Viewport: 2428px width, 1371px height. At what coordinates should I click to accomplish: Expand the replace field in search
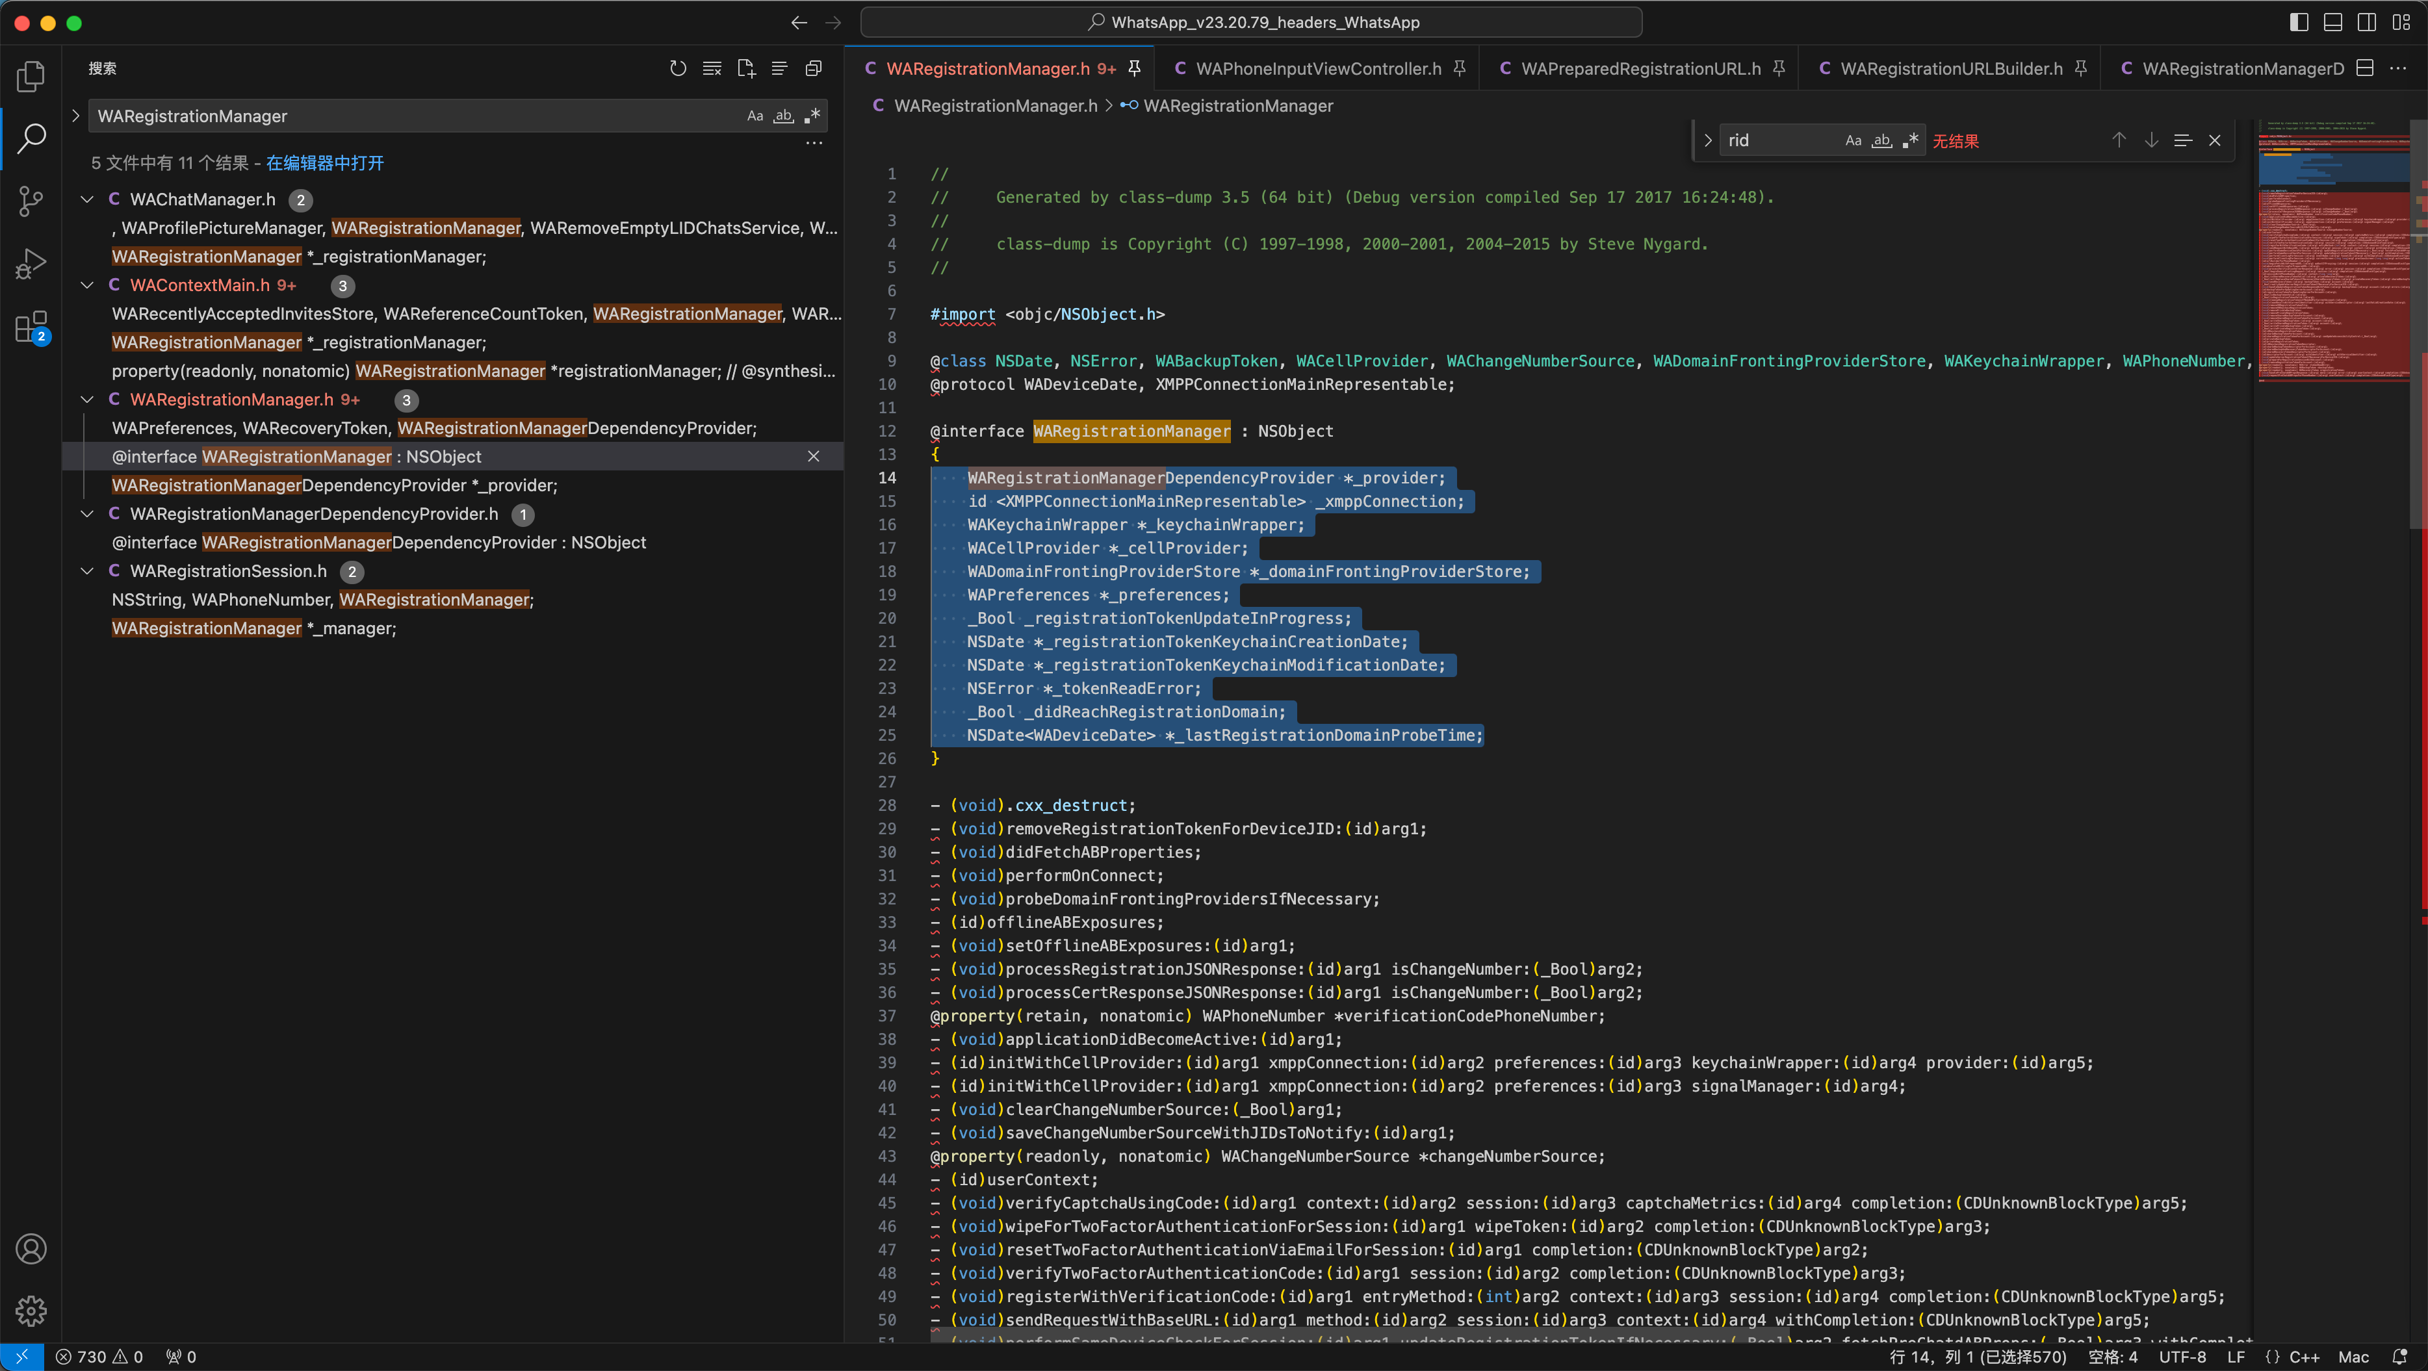point(75,116)
